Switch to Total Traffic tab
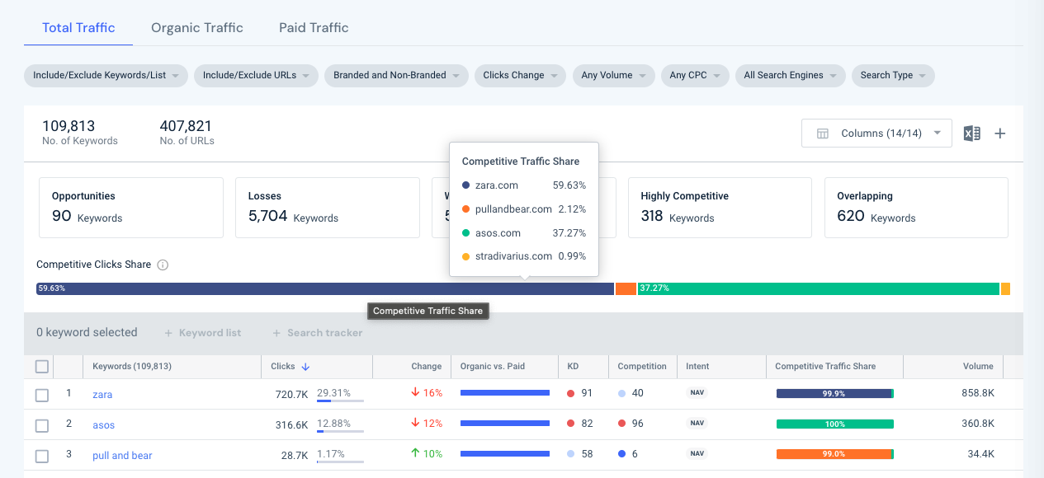 pyautogui.click(x=78, y=27)
